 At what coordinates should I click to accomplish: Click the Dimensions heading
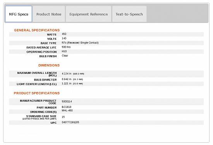pos(49,65)
